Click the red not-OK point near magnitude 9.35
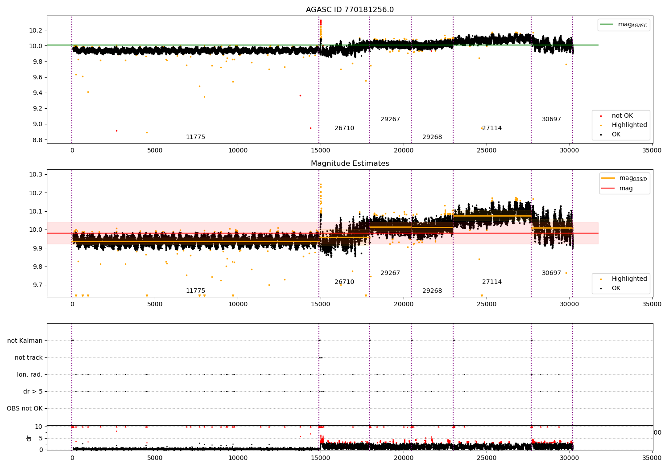The width and height of the screenshot is (669, 468). point(300,95)
